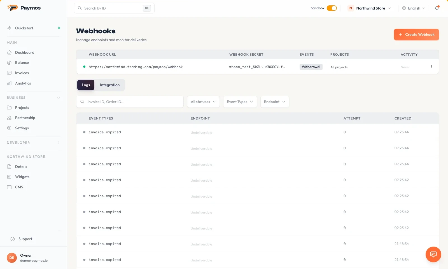Click the ATTEMPT column header
This screenshot has height=269, width=448.
coord(352,118)
